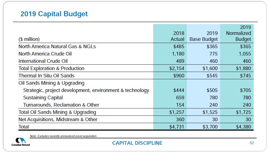The width and height of the screenshot is (268, 152).
Task: Select 30 in the Normalized Budget column
Action: coord(248,120)
